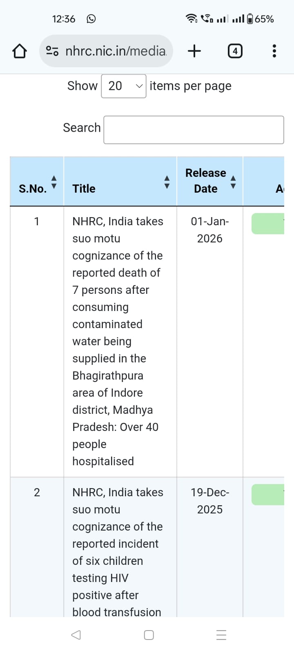Sort table by Release Date column

[233, 182]
